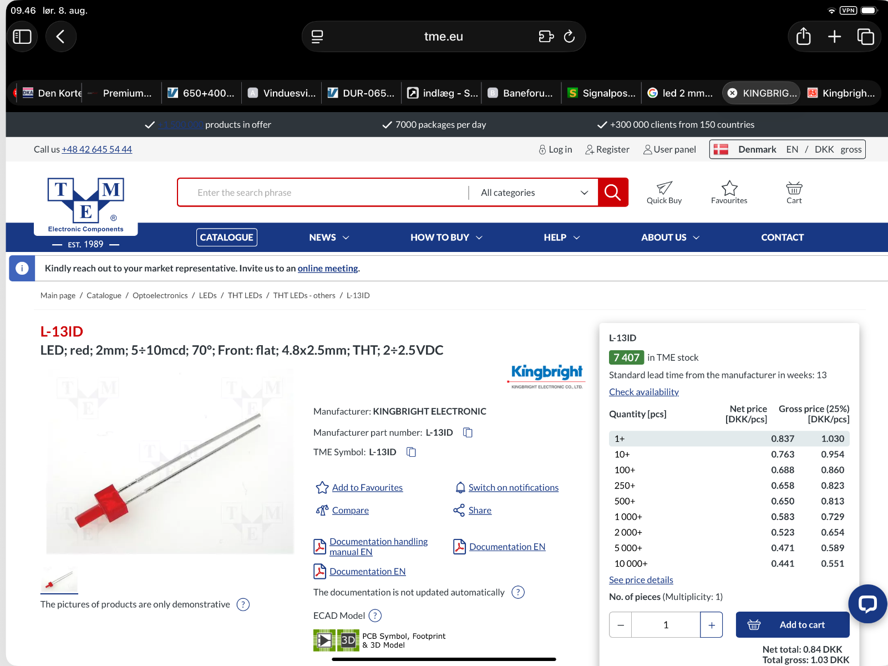Open the ECAD PCB Symbol 3D model icon

[336, 640]
